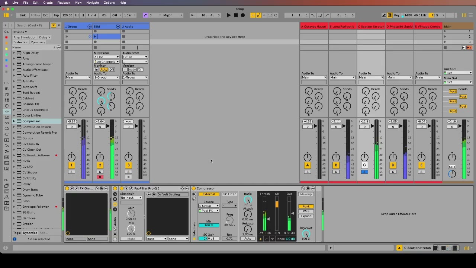This screenshot has width=476, height=268.
Task: Toggle the metronome button
Action: (115, 15)
